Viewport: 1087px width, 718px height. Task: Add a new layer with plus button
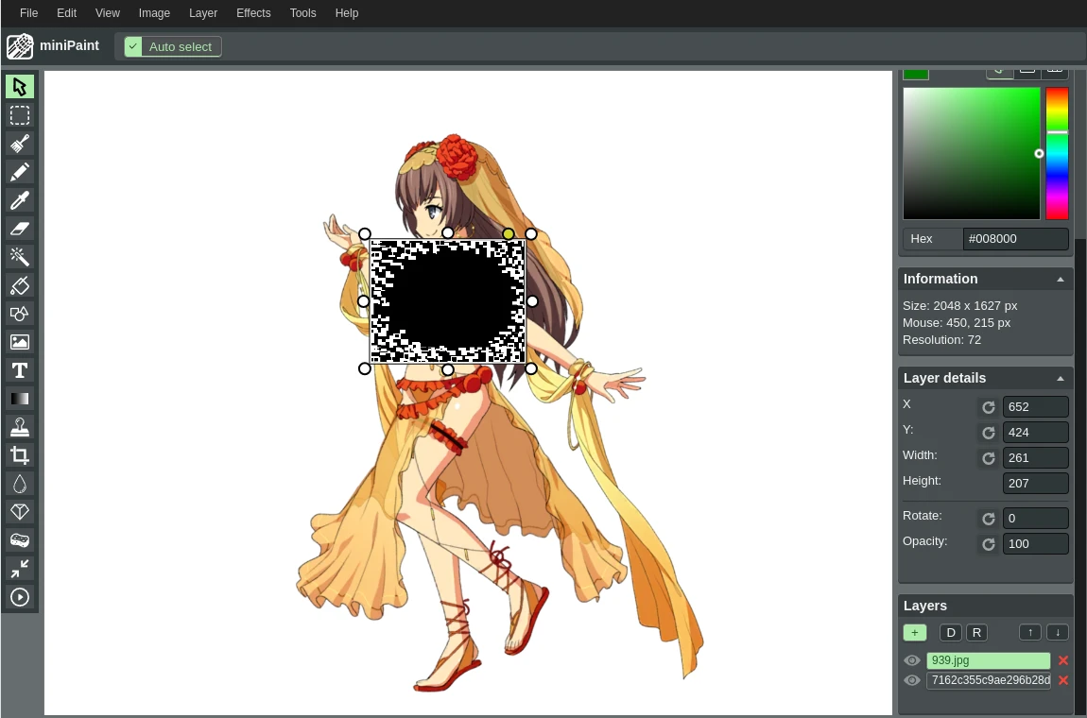(x=915, y=633)
